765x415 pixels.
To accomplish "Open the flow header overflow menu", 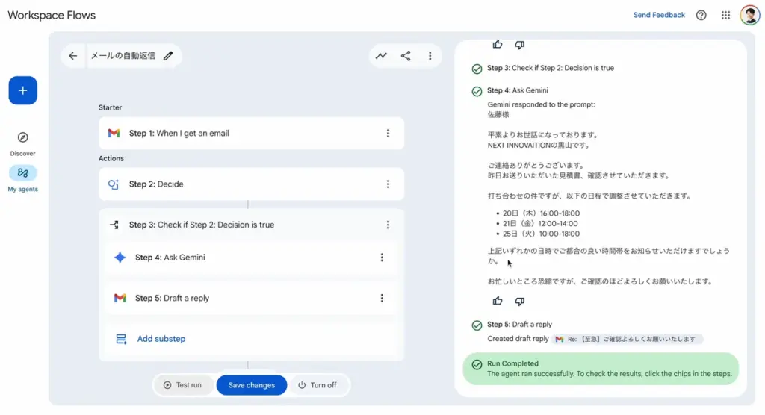I will [430, 56].
